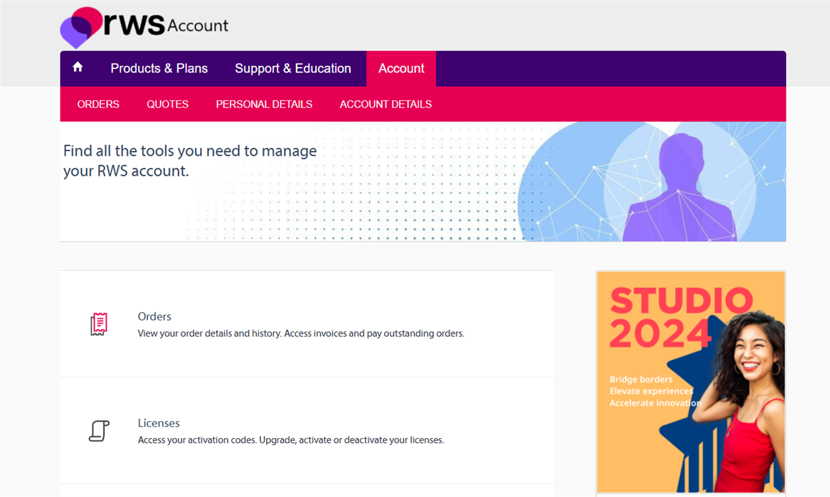Click the 'Bridge borders' tagline in the ad
This screenshot has height=497, width=830.
[x=640, y=379]
